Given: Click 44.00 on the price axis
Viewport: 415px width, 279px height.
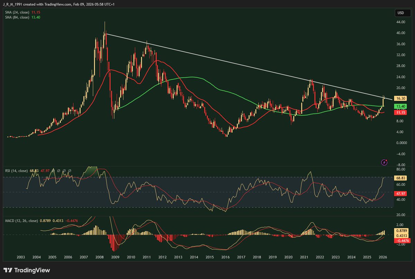Looking at the screenshot, I should (x=401, y=22).
